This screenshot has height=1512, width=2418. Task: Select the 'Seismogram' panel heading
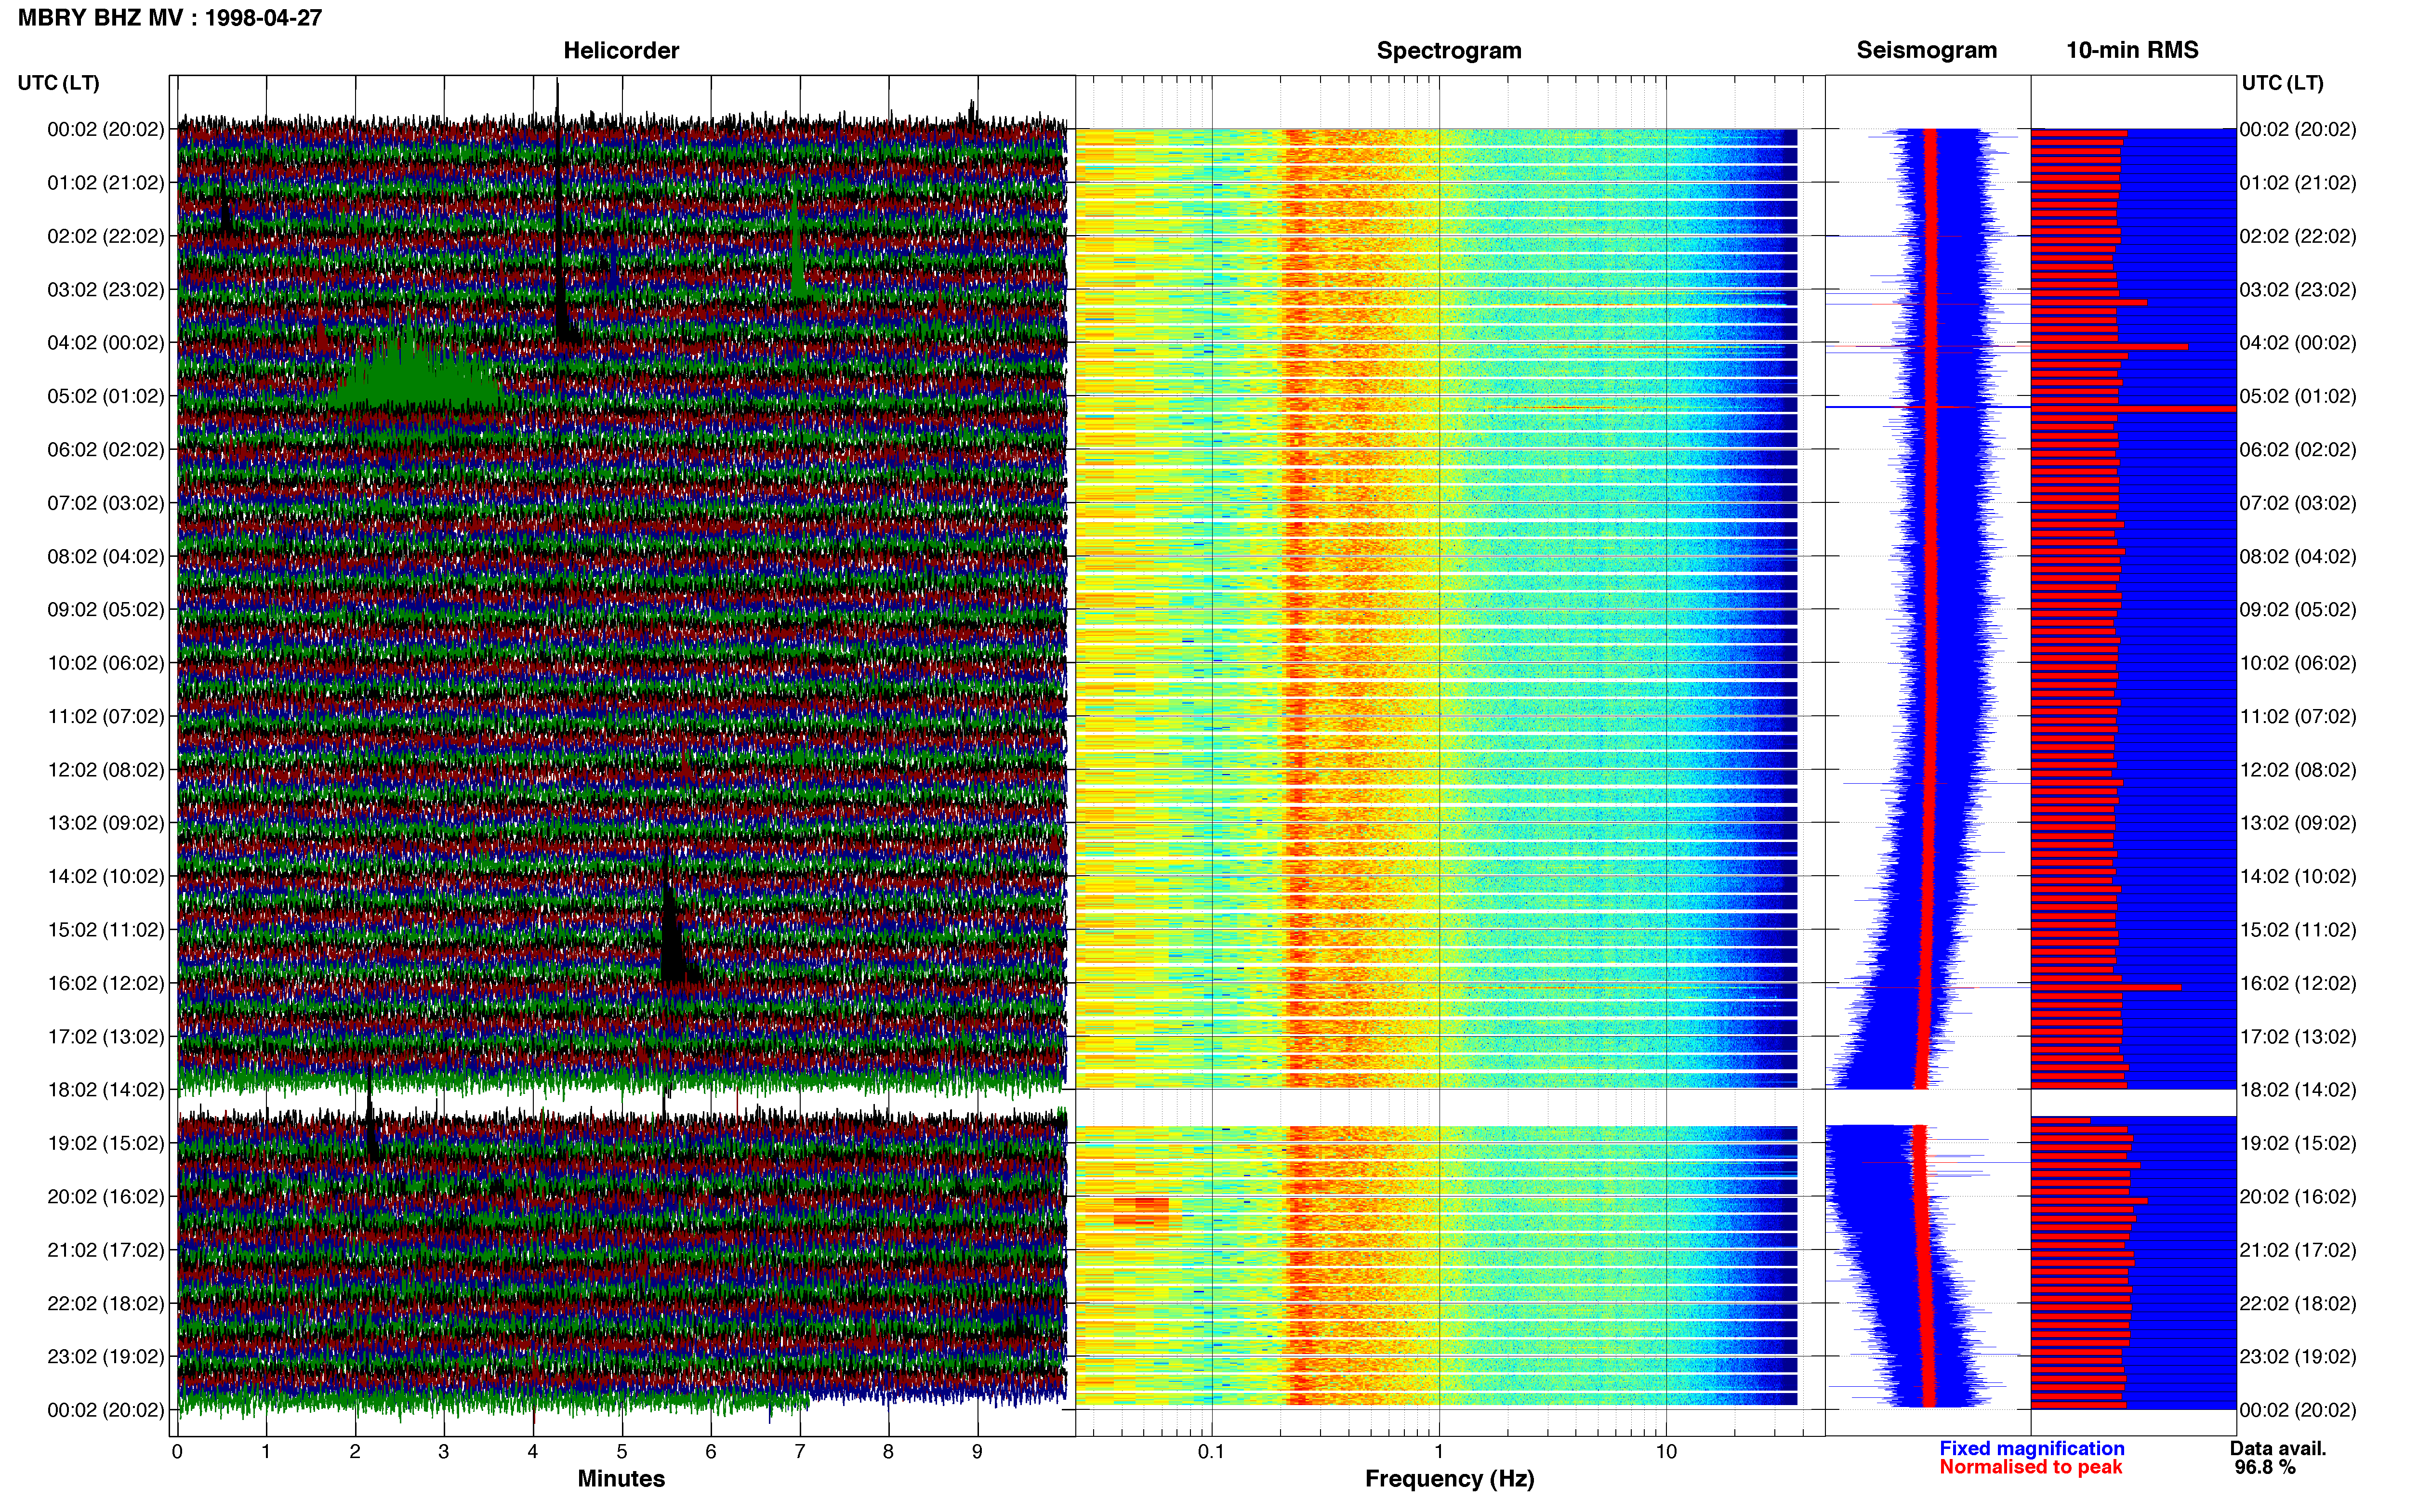point(1927,51)
